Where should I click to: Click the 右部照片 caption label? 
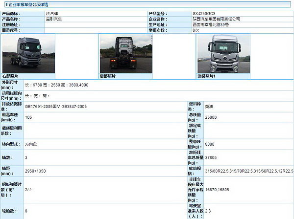click(x=12, y=76)
